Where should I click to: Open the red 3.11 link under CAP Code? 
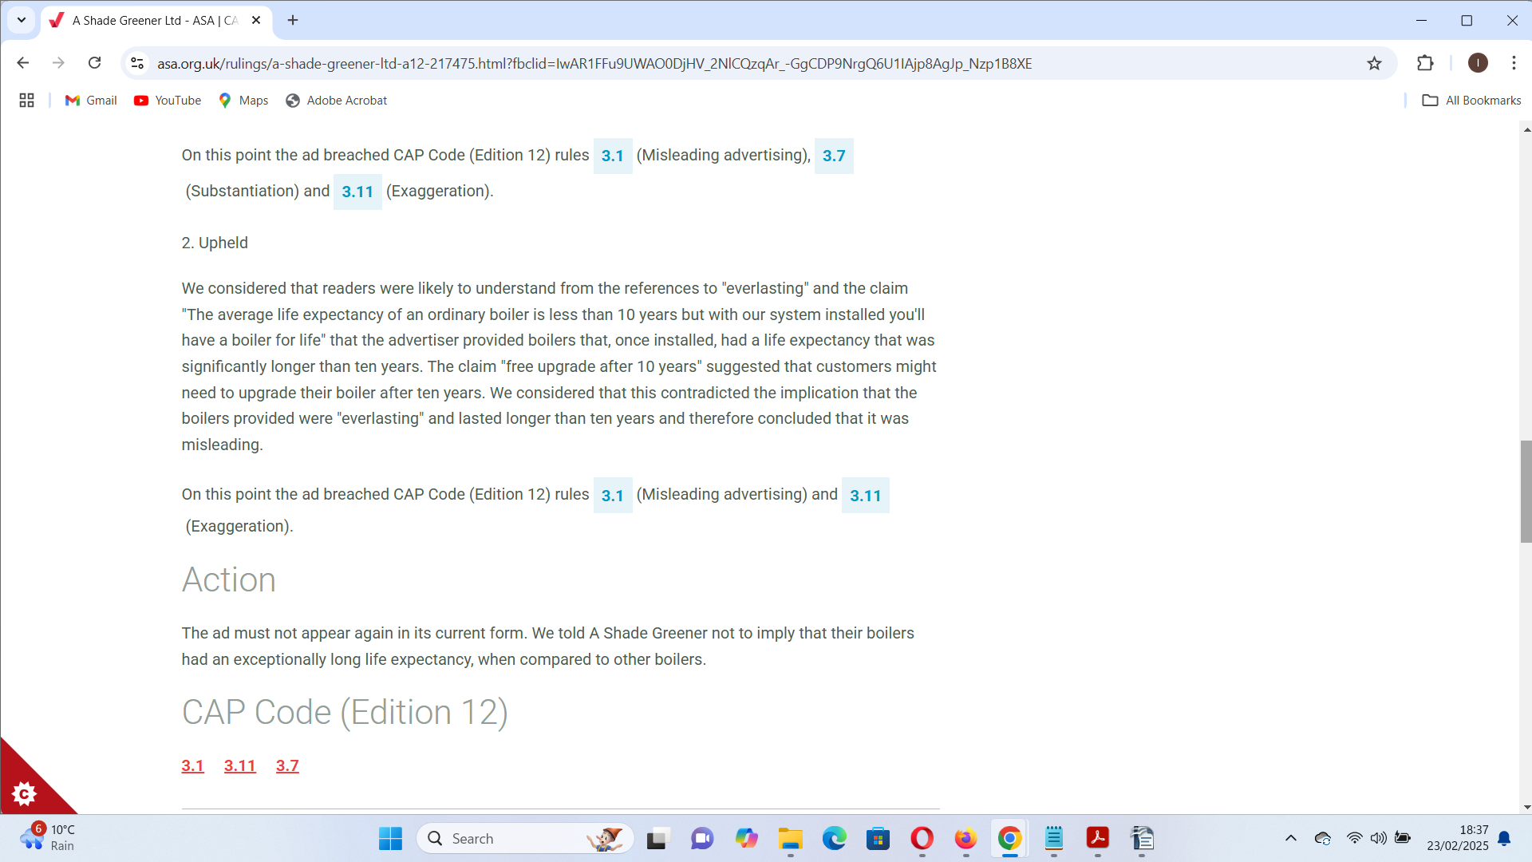pos(239,765)
